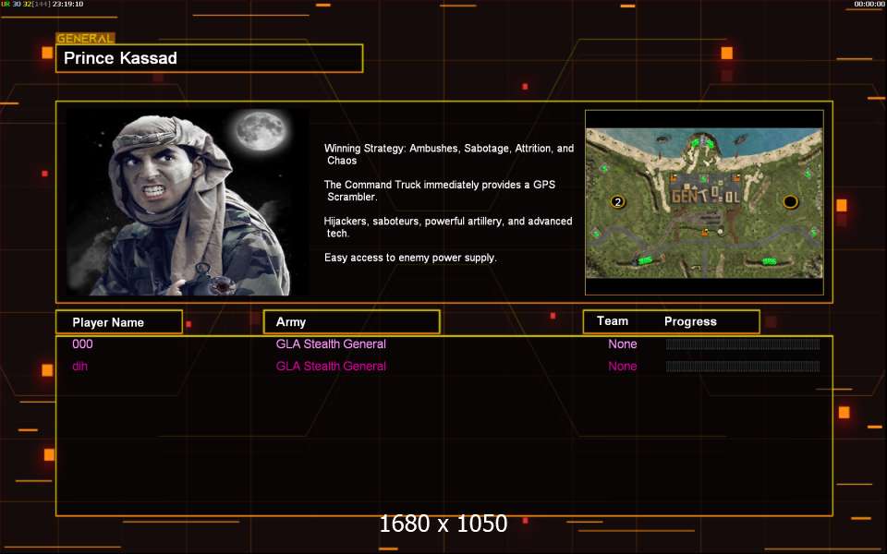Select player name 000
The height and width of the screenshot is (554, 887).
(82, 343)
